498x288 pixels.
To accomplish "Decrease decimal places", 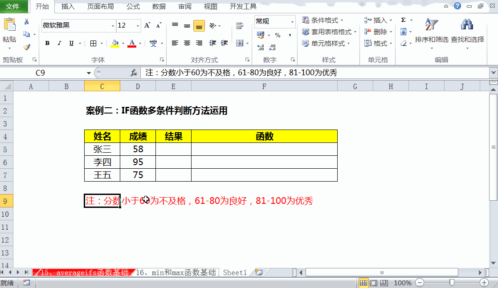I will pos(273,47).
